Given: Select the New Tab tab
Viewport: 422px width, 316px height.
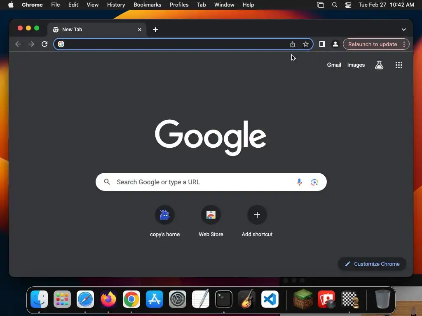Looking at the screenshot, I should (97, 30).
